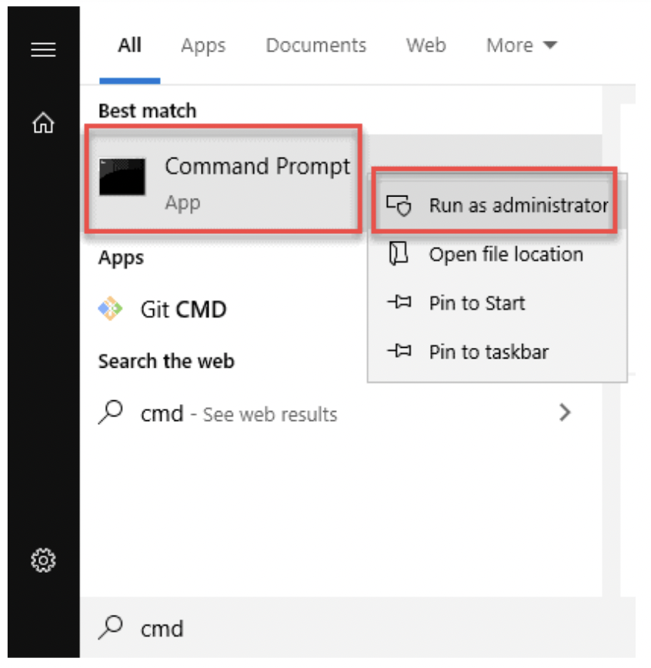Expand the More dropdown

(521, 45)
